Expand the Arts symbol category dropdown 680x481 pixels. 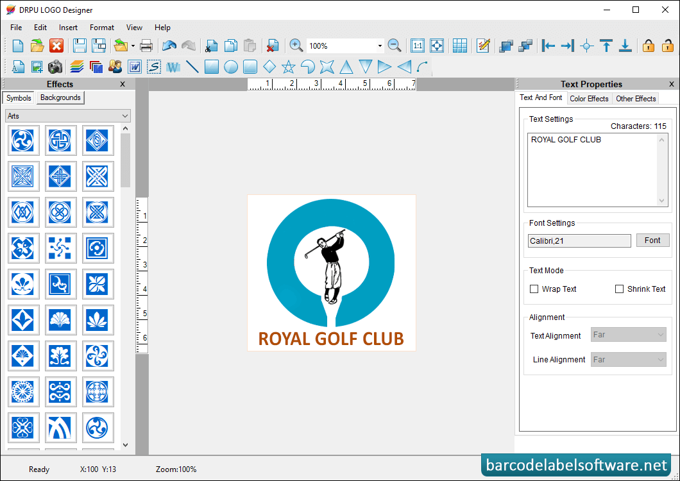[125, 116]
